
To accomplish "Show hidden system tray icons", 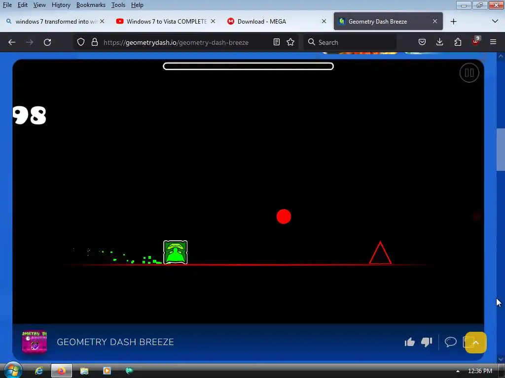I will pos(458,371).
